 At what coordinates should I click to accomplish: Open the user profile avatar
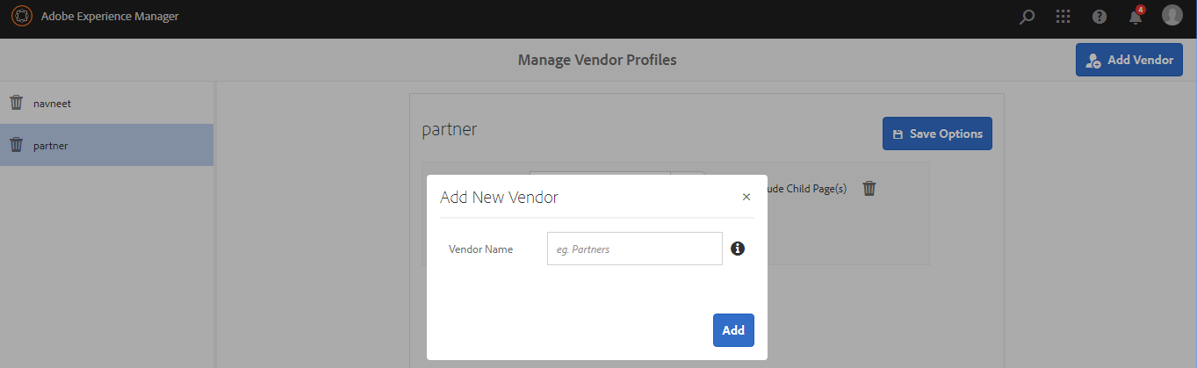pyautogui.click(x=1172, y=15)
